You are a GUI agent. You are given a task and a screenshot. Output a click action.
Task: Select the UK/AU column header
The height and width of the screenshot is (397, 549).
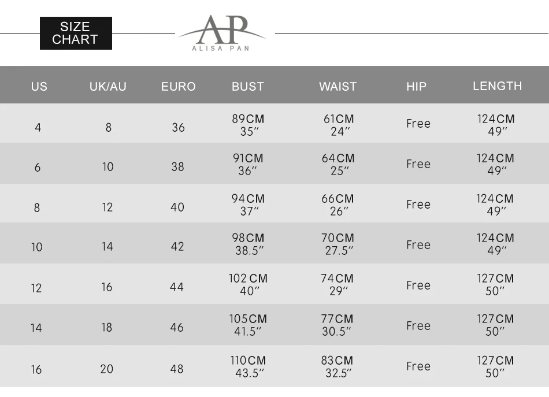click(108, 87)
